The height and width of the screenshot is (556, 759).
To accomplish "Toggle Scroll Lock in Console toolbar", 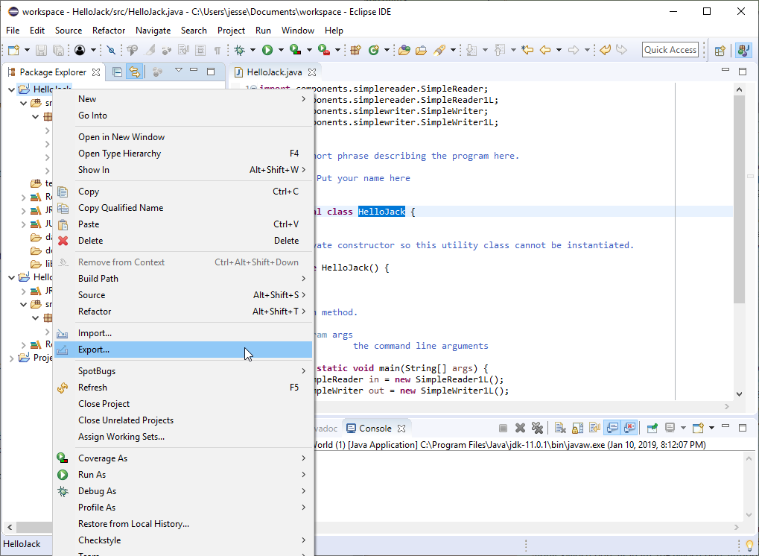I will (577, 428).
